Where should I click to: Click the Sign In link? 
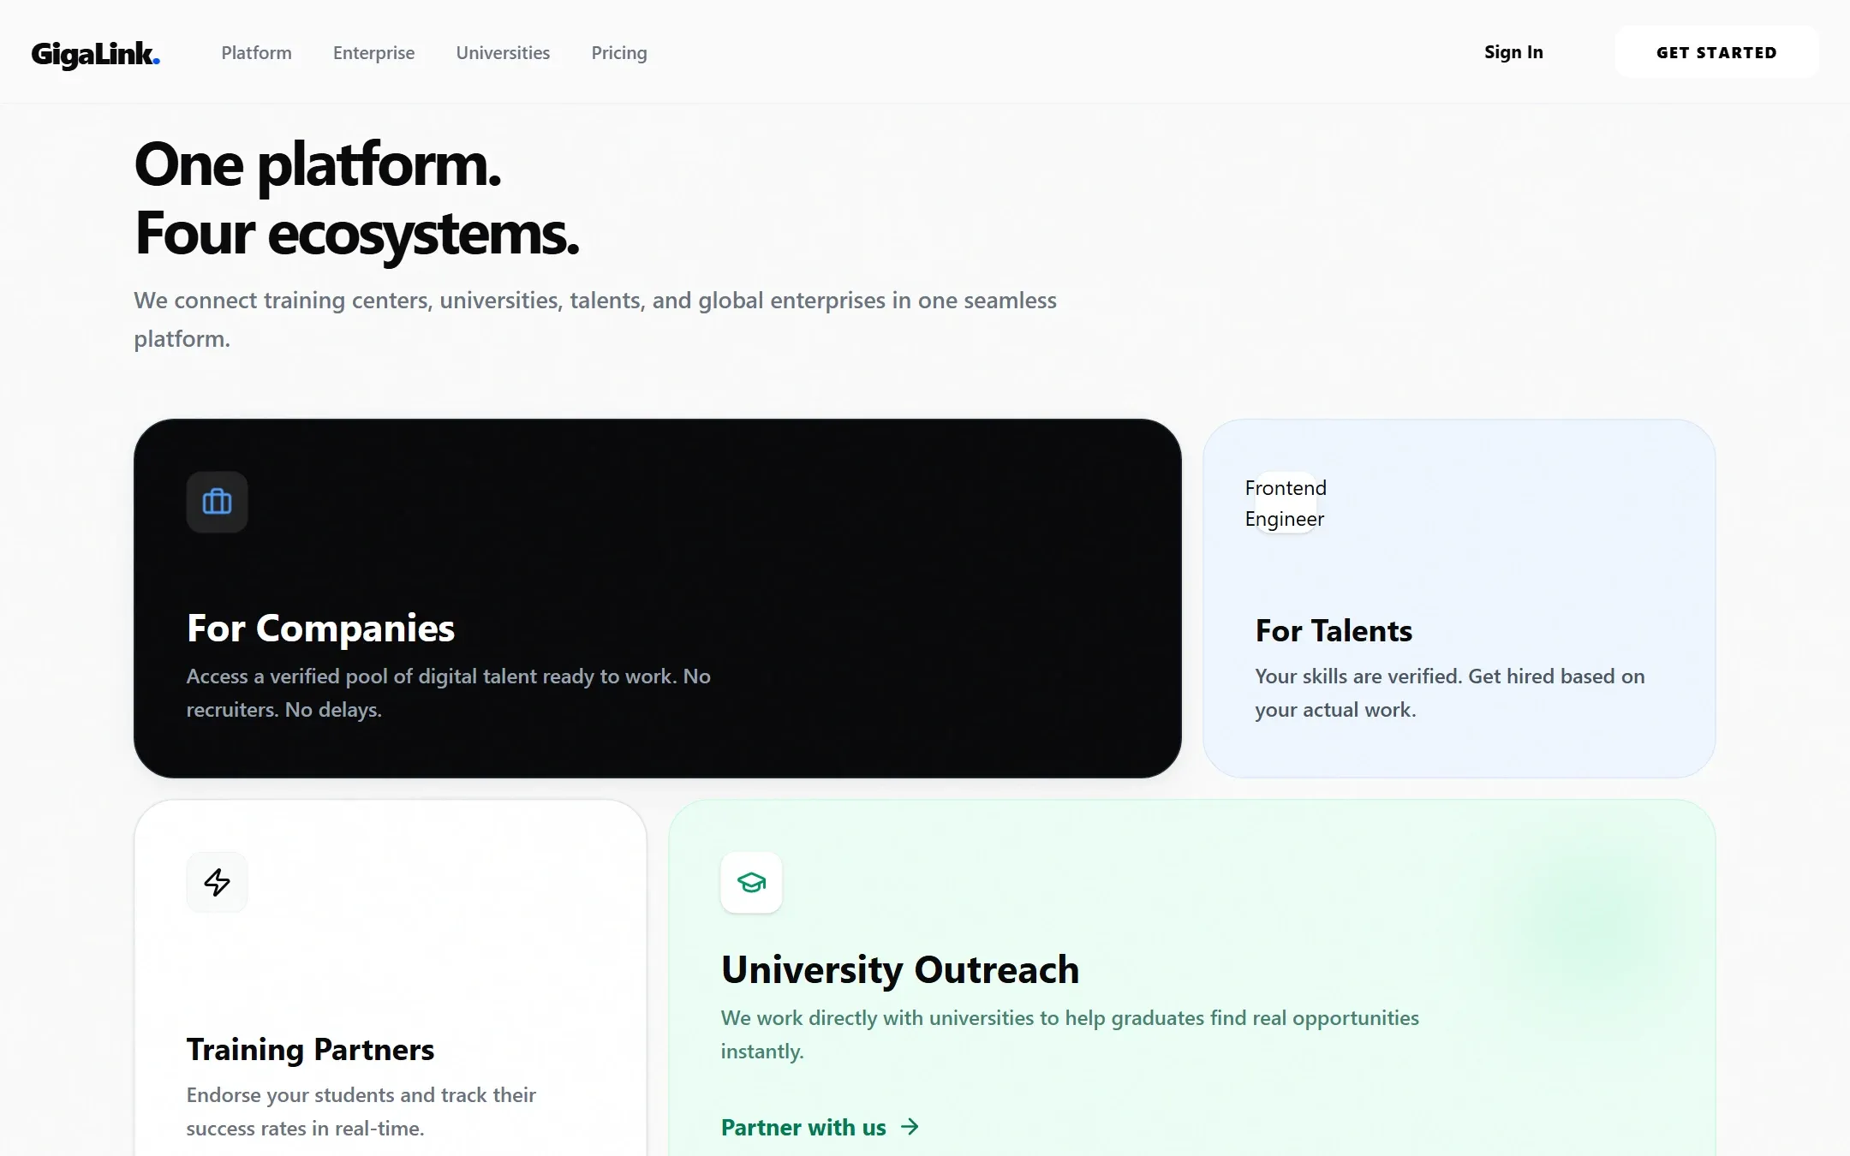tap(1513, 52)
